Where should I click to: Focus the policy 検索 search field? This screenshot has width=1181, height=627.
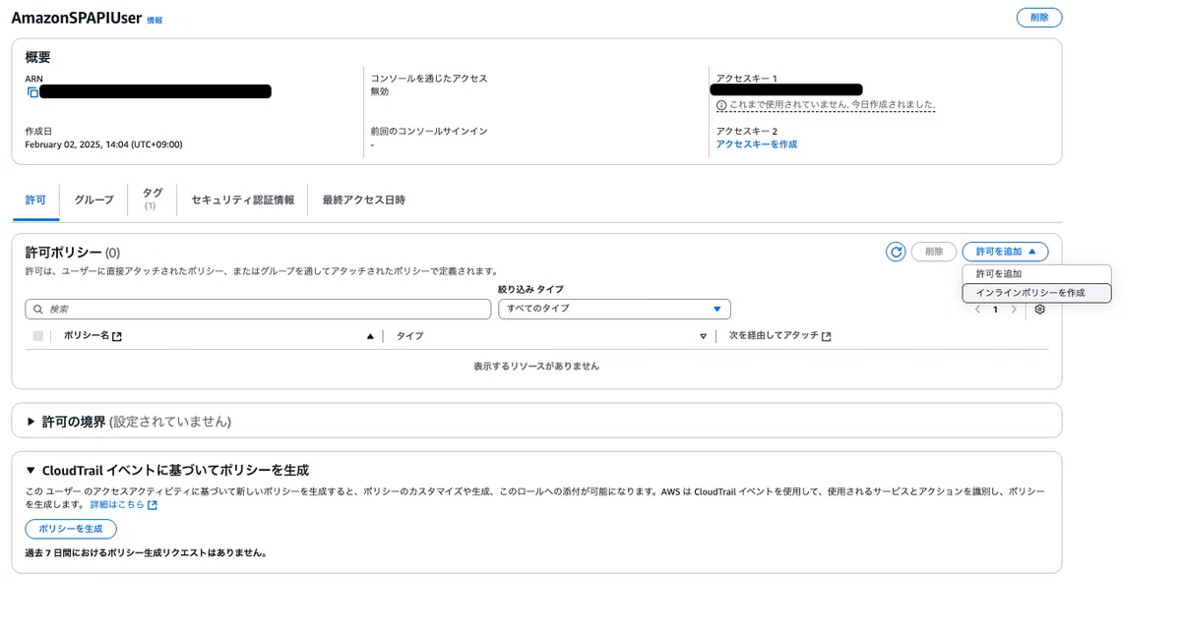click(x=258, y=309)
